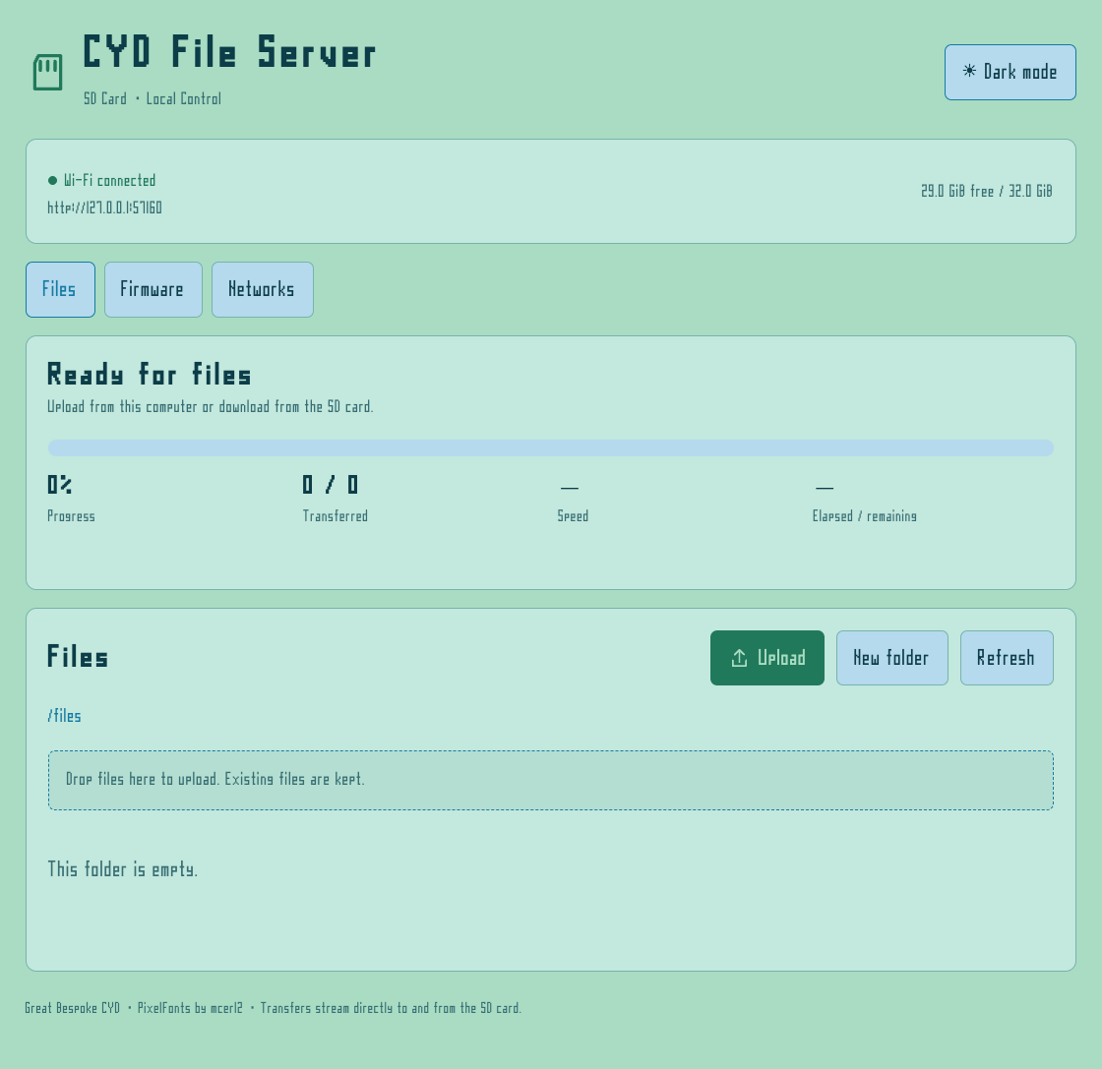1102x1069 pixels.
Task: Click the server URL http://127.0.0.1:57160
Action: click(104, 208)
